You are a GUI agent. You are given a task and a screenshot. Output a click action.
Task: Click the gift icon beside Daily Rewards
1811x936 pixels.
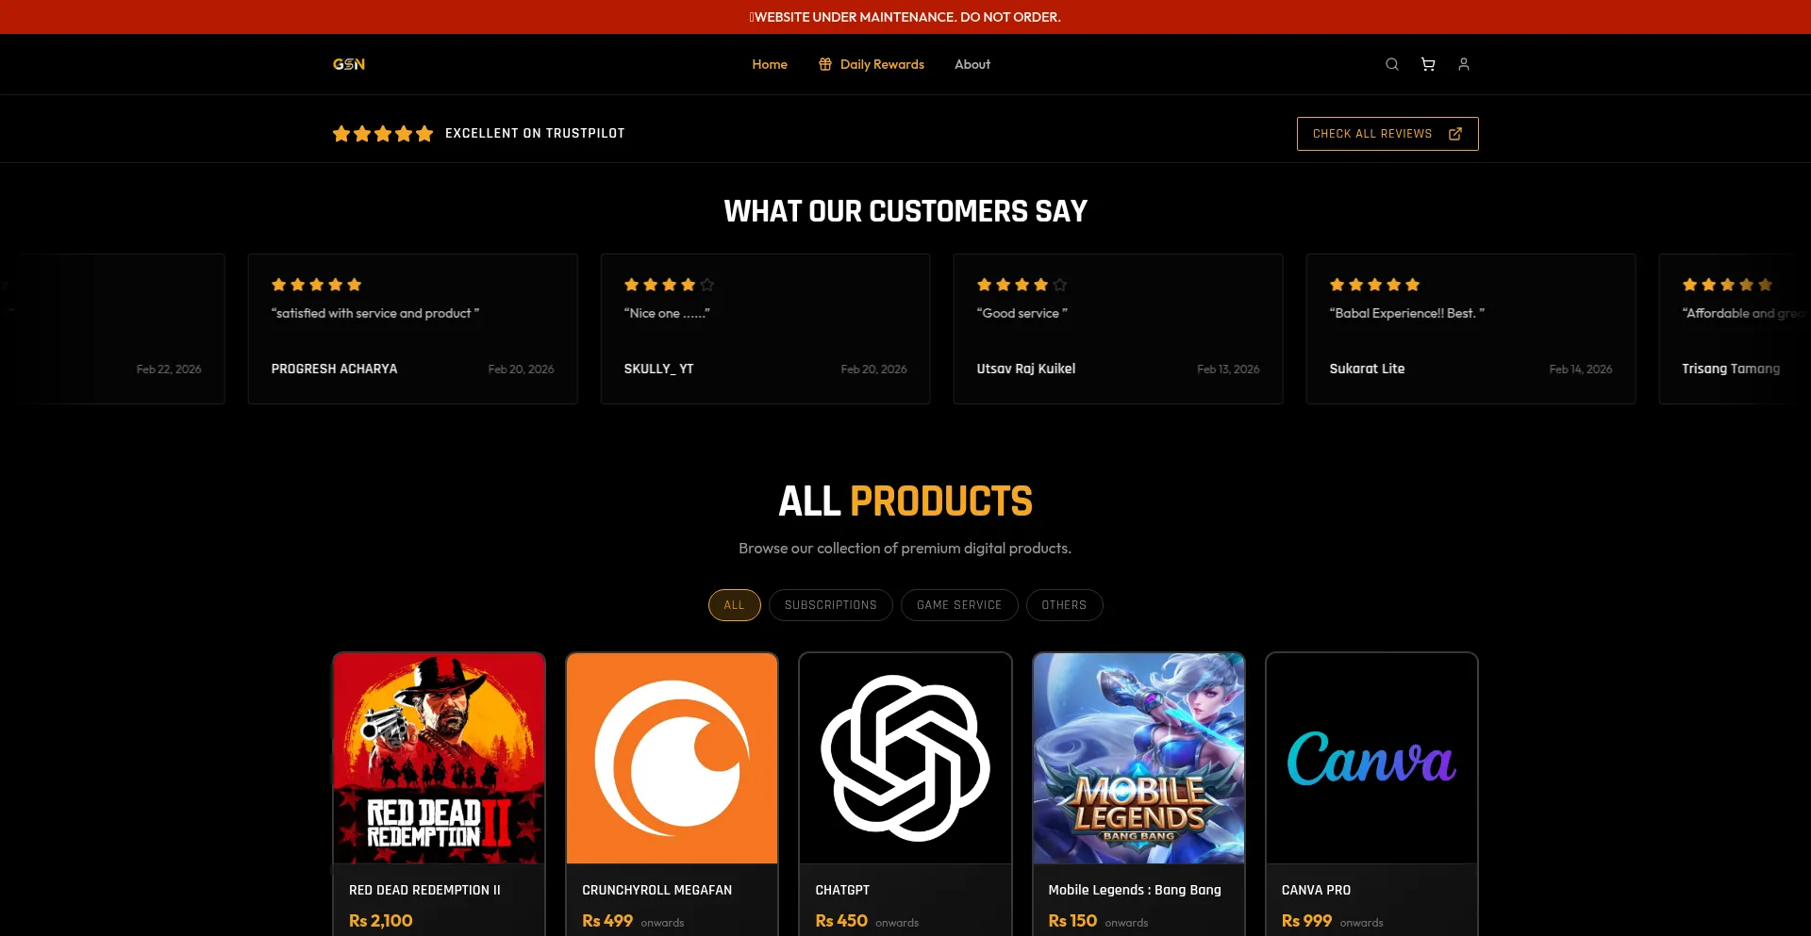[825, 64]
